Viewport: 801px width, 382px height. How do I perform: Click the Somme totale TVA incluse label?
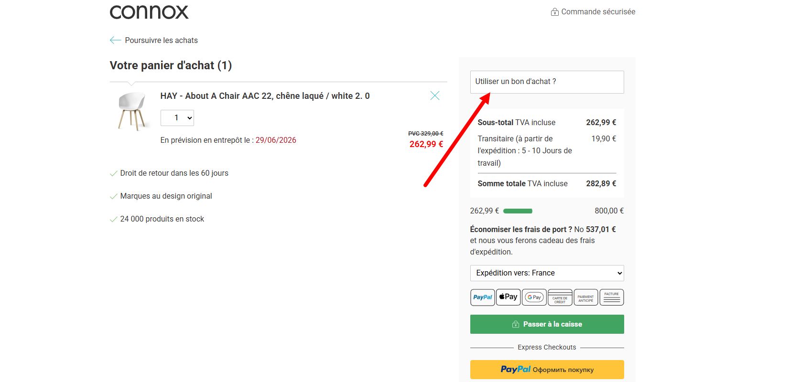pyautogui.click(x=523, y=184)
